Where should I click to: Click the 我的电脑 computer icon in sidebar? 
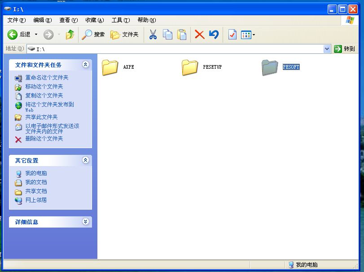click(x=18, y=174)
